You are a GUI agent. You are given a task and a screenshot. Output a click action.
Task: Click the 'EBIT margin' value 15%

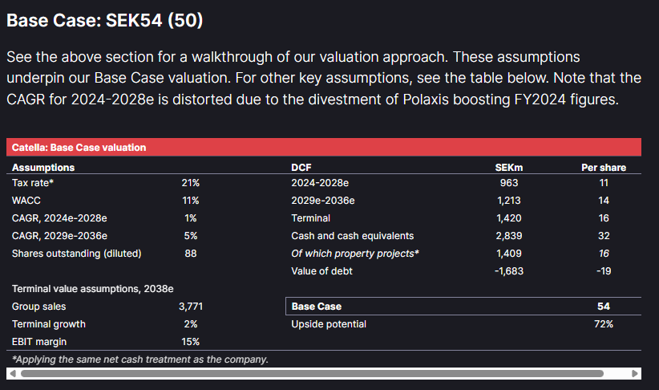[190, 342]
